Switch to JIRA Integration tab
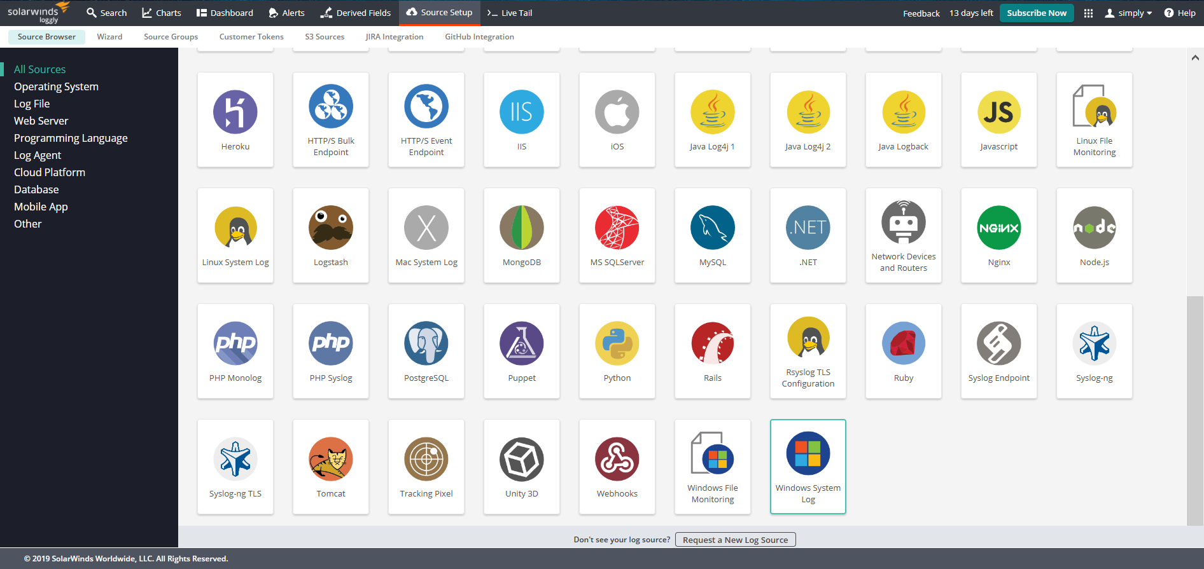Screen dimensions: 1204x569 395,37
